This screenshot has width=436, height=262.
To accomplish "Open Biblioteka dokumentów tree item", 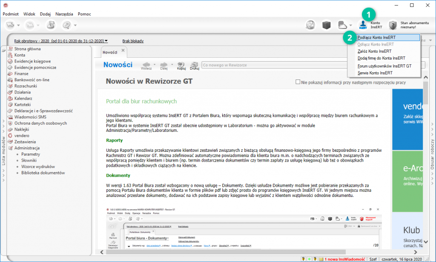I will (43, 173).
